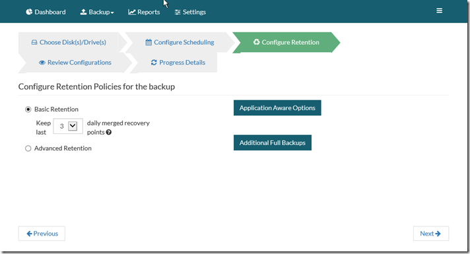The width and height of the screenshot is (470, 254).
Task: Expand the Backup menu
Action: pos(97,12)
